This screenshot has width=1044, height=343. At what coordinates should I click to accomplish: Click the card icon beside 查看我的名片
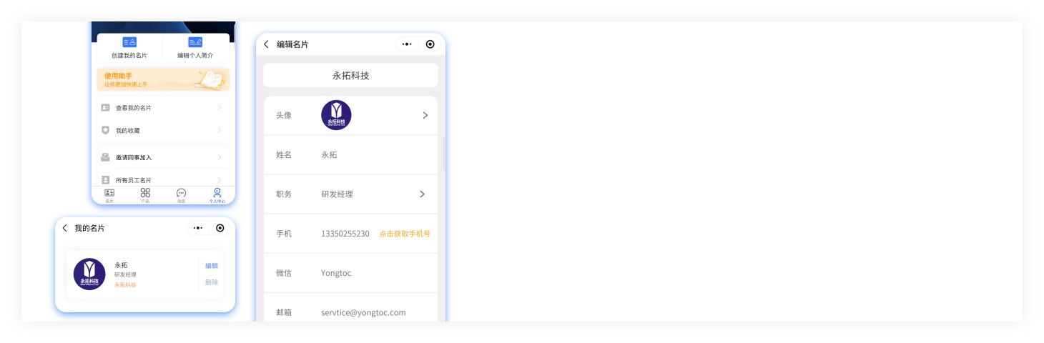coord(105,108)
